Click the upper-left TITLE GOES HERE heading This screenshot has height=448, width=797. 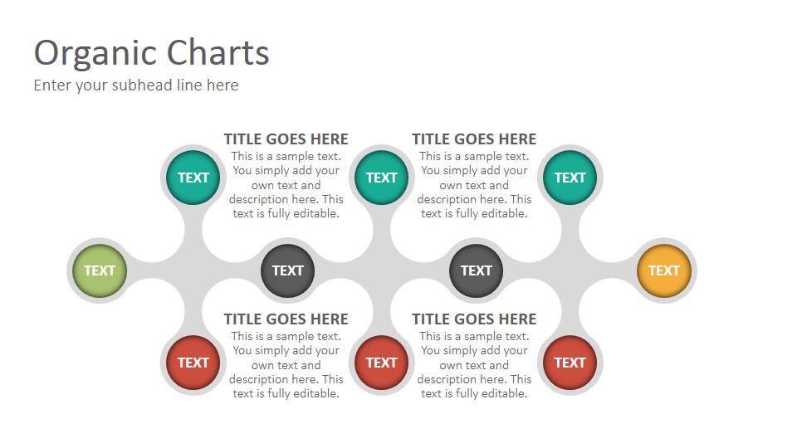[x=286, y=139]
